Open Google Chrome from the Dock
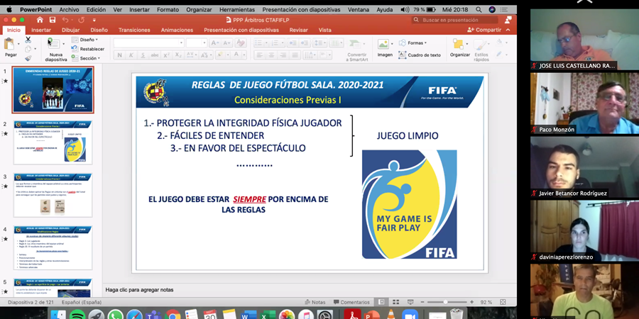 click(x=173, y=315)
